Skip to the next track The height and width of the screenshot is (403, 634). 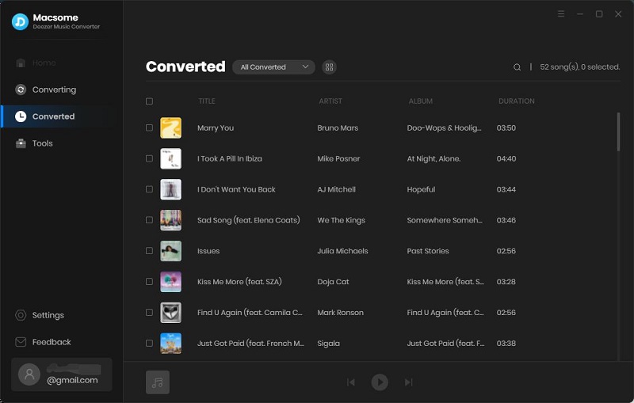tap(408, 382)
